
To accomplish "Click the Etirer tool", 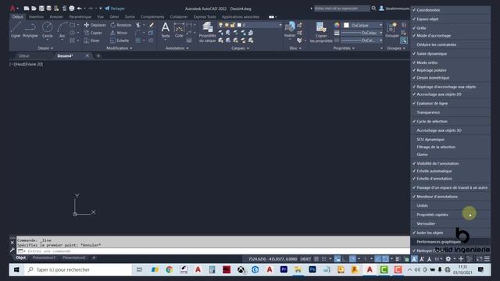I will pos(92,41).
